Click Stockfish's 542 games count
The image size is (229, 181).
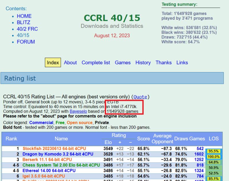tap(200, 148)
